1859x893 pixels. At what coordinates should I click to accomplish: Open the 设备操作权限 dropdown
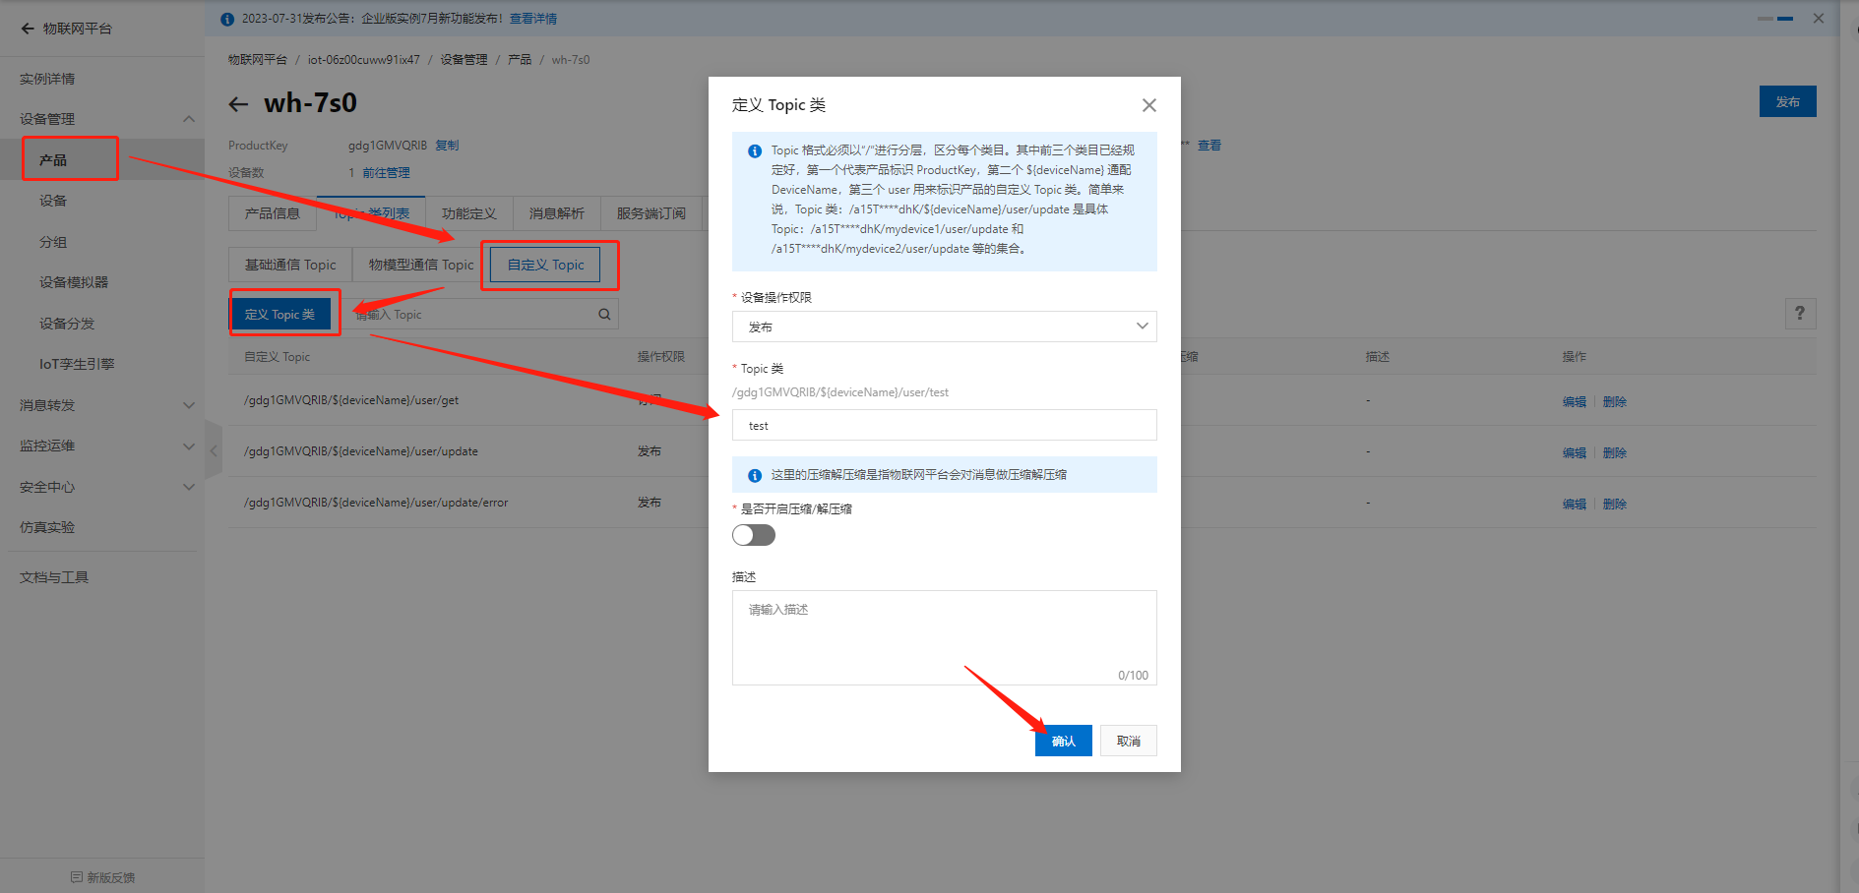[x=944, y=327]
